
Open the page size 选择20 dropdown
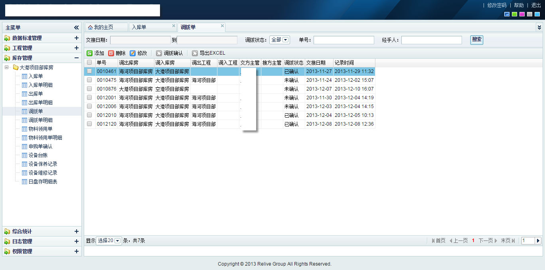118,241
